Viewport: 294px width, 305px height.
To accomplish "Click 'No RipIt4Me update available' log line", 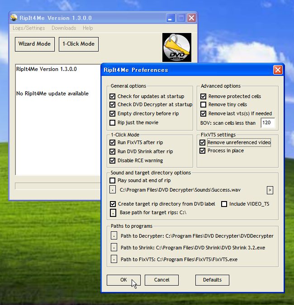I will click(x=52, y=94).
